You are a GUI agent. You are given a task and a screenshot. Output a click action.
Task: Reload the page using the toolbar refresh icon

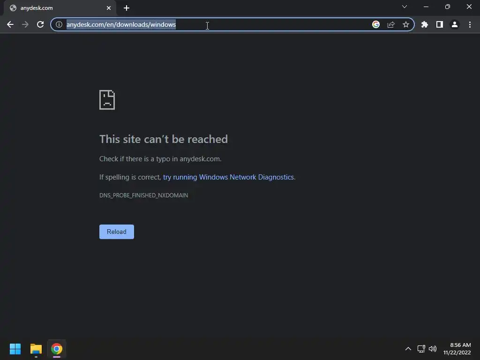click(40, 24)
